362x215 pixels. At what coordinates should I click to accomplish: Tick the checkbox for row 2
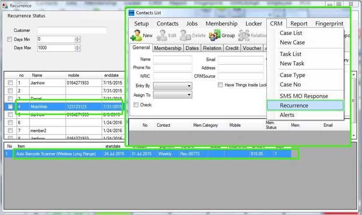point(10,91)
